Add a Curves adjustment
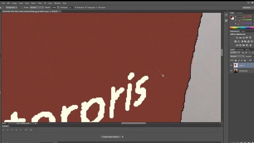Image resolution: width=254 pixels, height=143 pixels. tap(244, 38)
